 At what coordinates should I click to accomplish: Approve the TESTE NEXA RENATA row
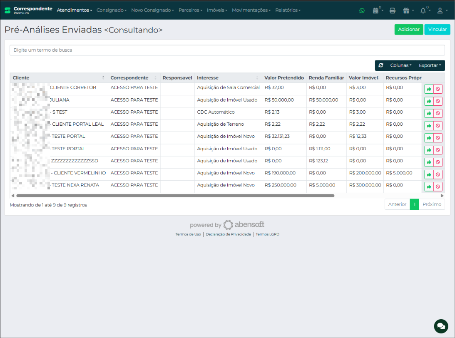(x=429, y=186)
